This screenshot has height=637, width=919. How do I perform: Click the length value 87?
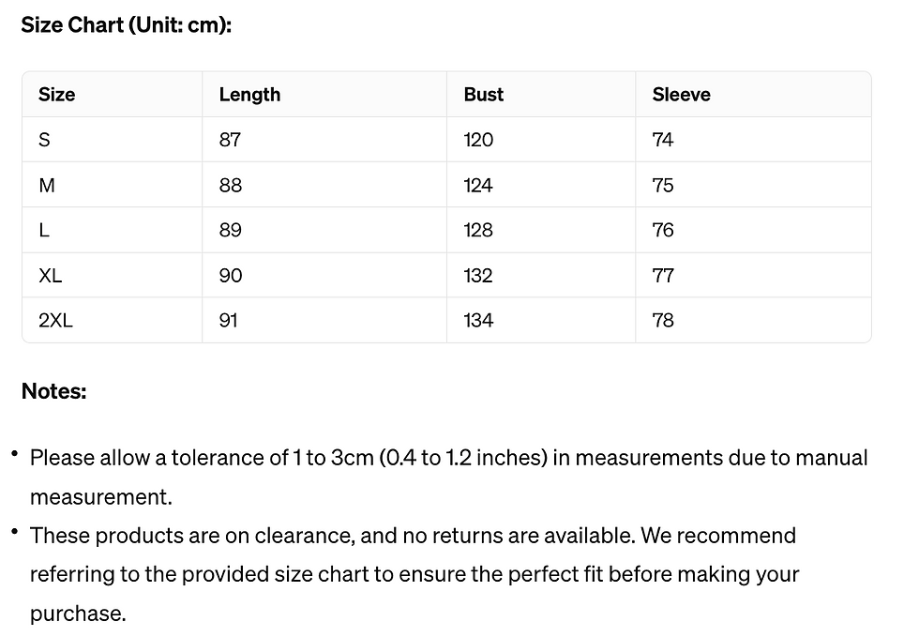tap(230, 140)
